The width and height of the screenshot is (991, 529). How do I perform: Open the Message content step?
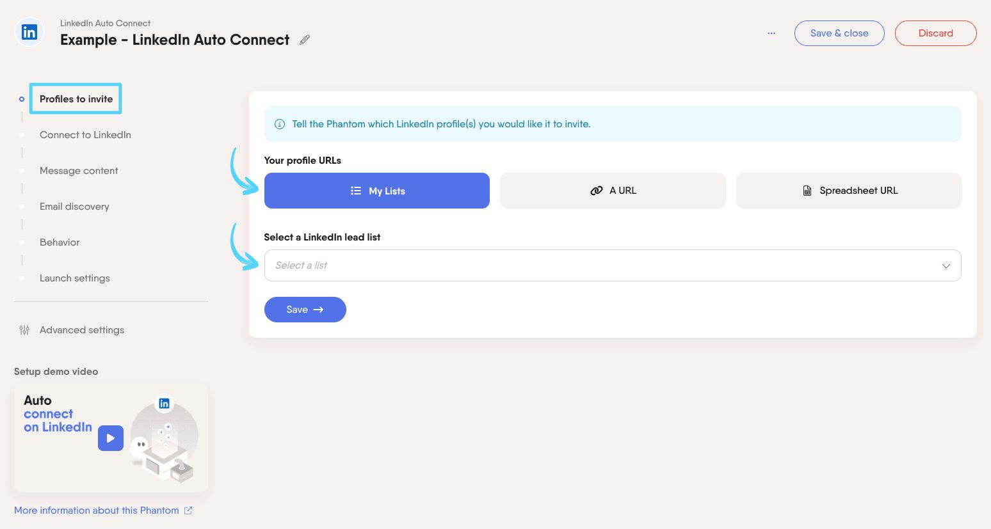[x=79, y=171]
